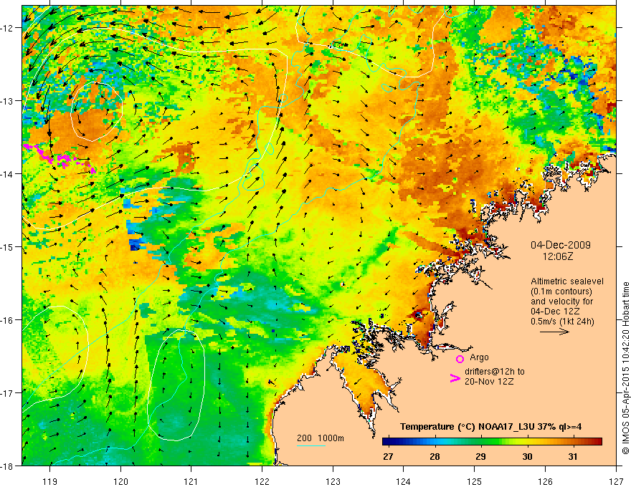Click the magenta drifters arrowhead legend symbol

click(x=455, y=378)
